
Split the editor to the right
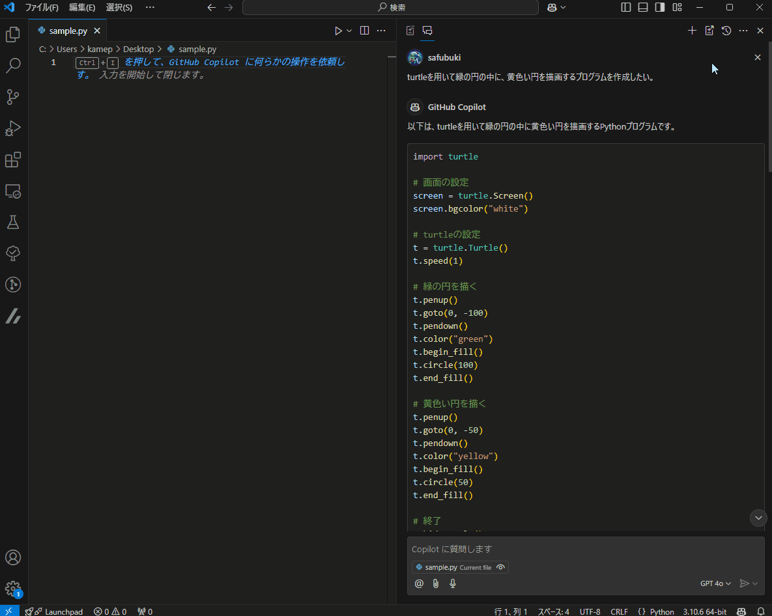click(364, 31)
